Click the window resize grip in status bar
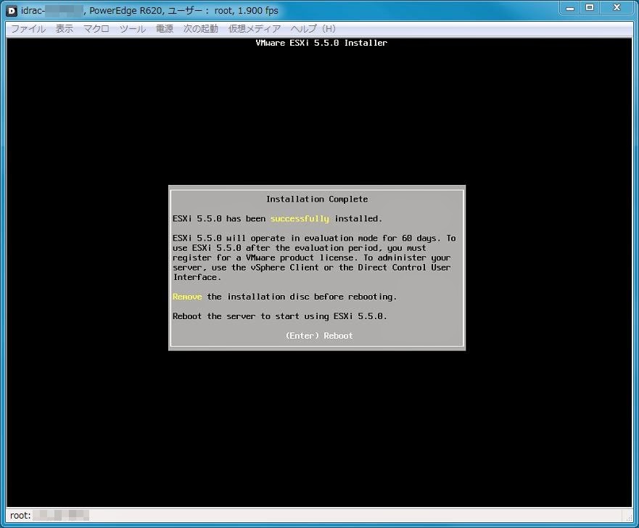Image resolution: width=639 pixels, height=528 pixels. point(629,517)
